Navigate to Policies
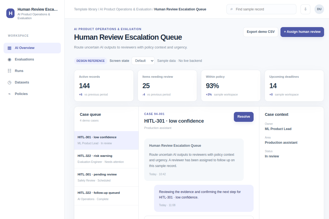This screenshot has width=329, height=219. 32,94
